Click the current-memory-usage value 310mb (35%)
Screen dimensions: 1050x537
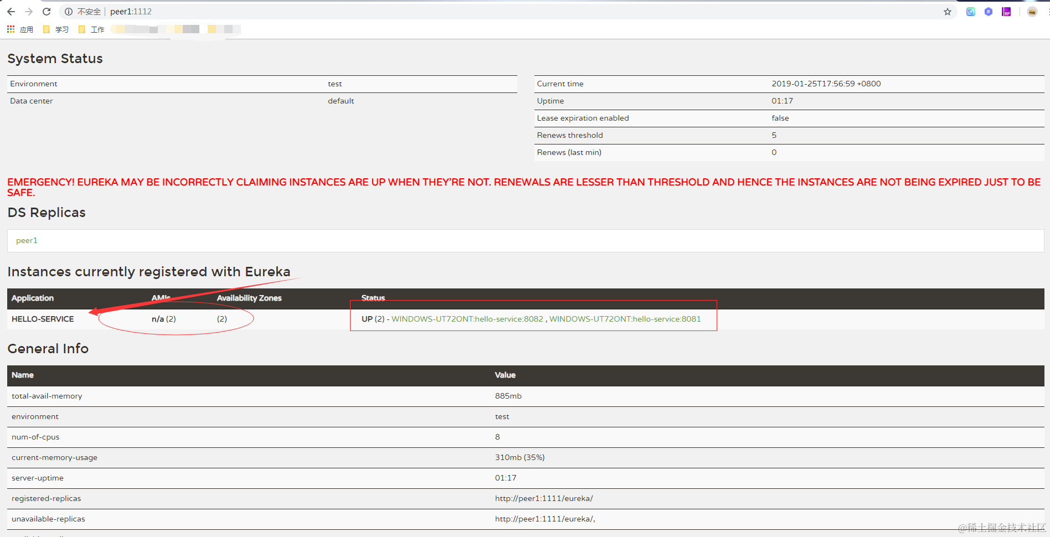519,457
